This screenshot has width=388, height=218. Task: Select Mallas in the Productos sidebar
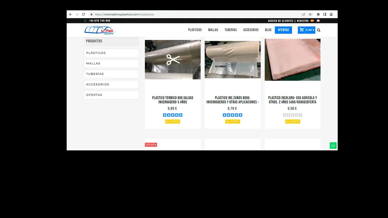[111, 63]
